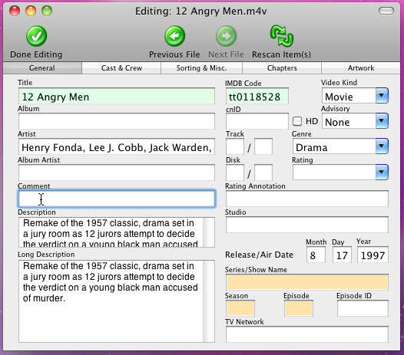
Task: Click the Genre text field showing Drama
Action: tap(334, 146)
